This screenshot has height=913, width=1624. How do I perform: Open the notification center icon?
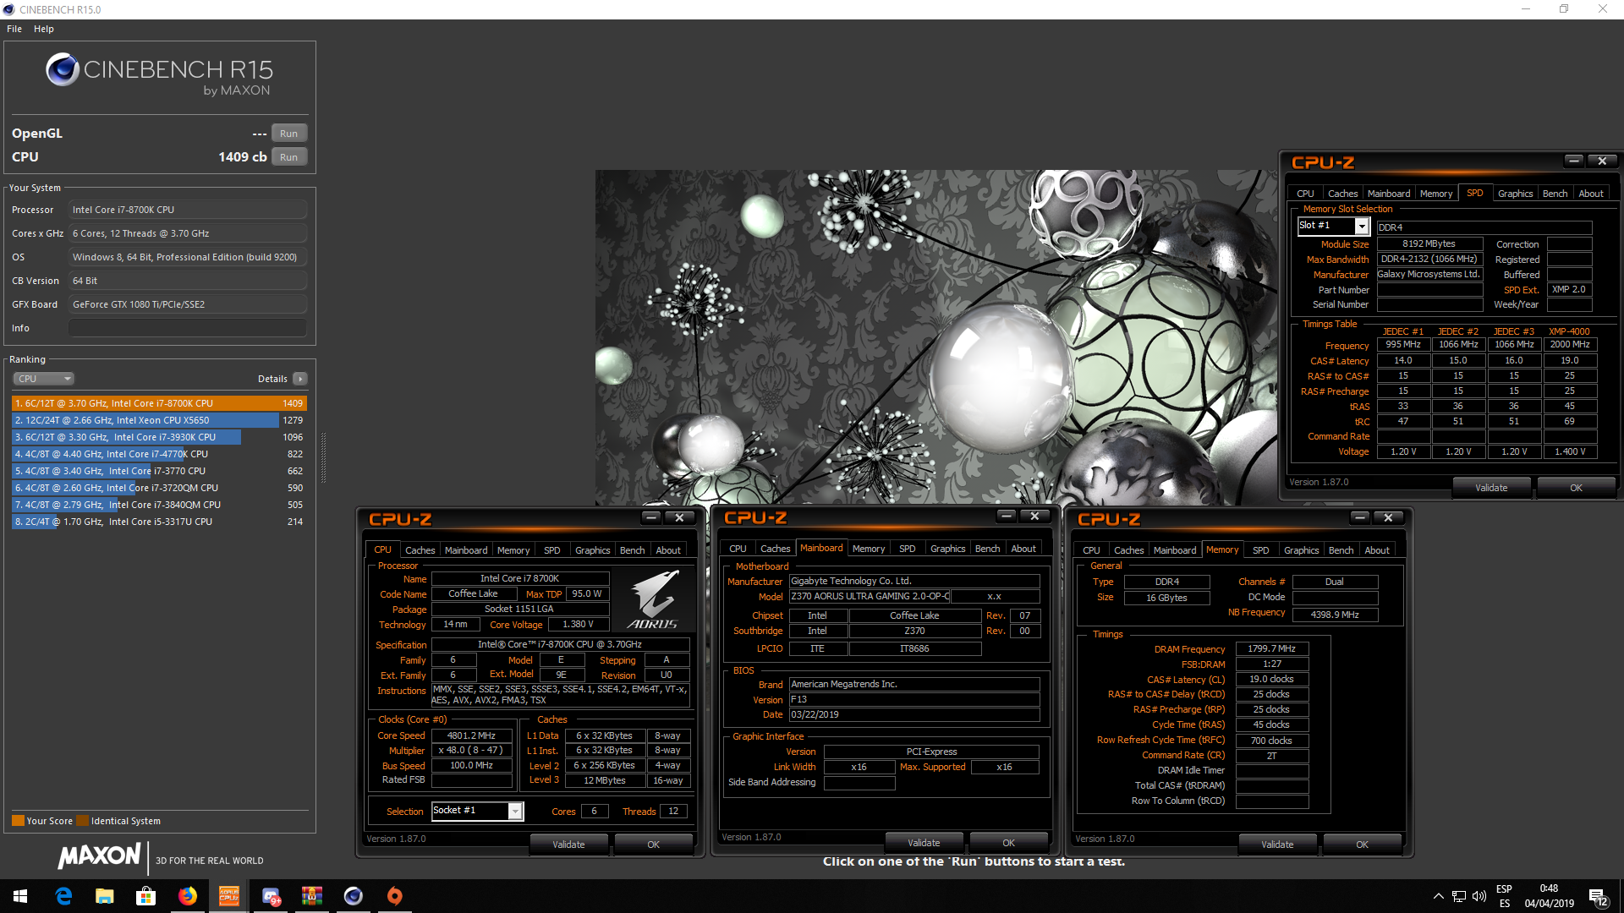[1599, 897]
